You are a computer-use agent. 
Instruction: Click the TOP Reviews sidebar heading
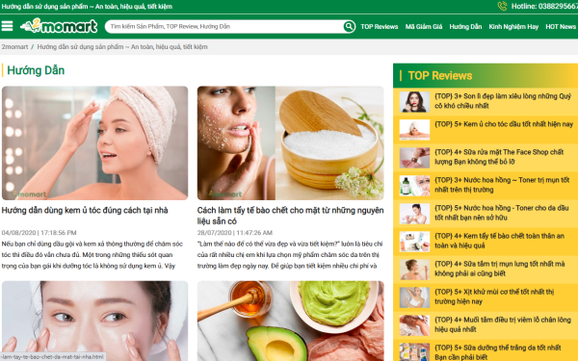point(440,75)
